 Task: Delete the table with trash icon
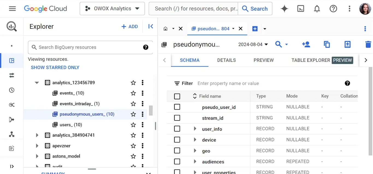[368, 44]
